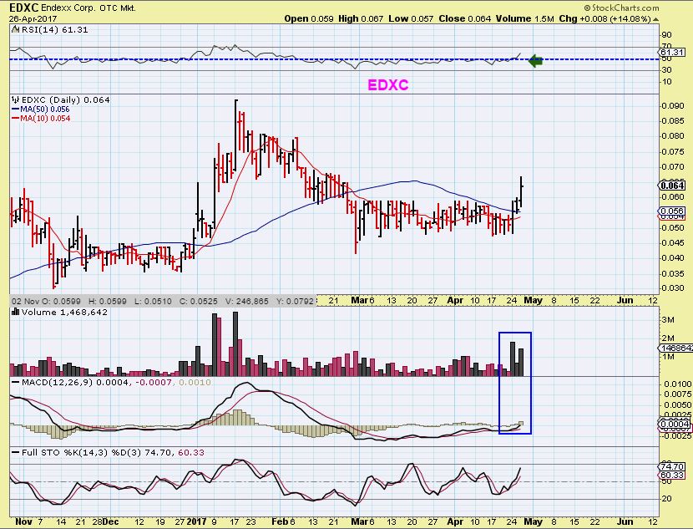Click the Nov label on the date axis
The width and height of the screenshot is (693, 529).
(x=23, y=521)
